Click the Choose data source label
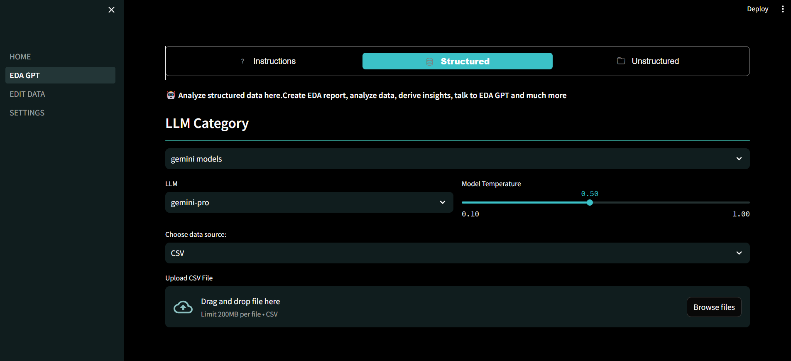This screenshot has width=791, height=361. pos(196,234)
